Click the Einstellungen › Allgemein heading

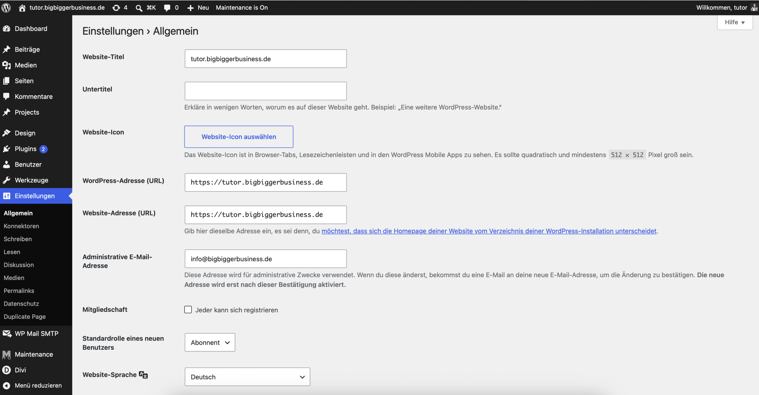pyautogui.click(x=140, y=31)
